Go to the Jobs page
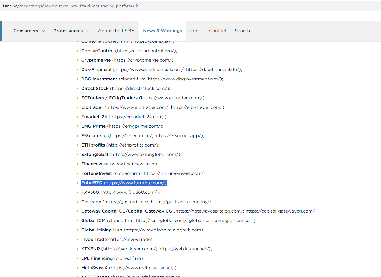The image size is (381, 277). [195, 31]
